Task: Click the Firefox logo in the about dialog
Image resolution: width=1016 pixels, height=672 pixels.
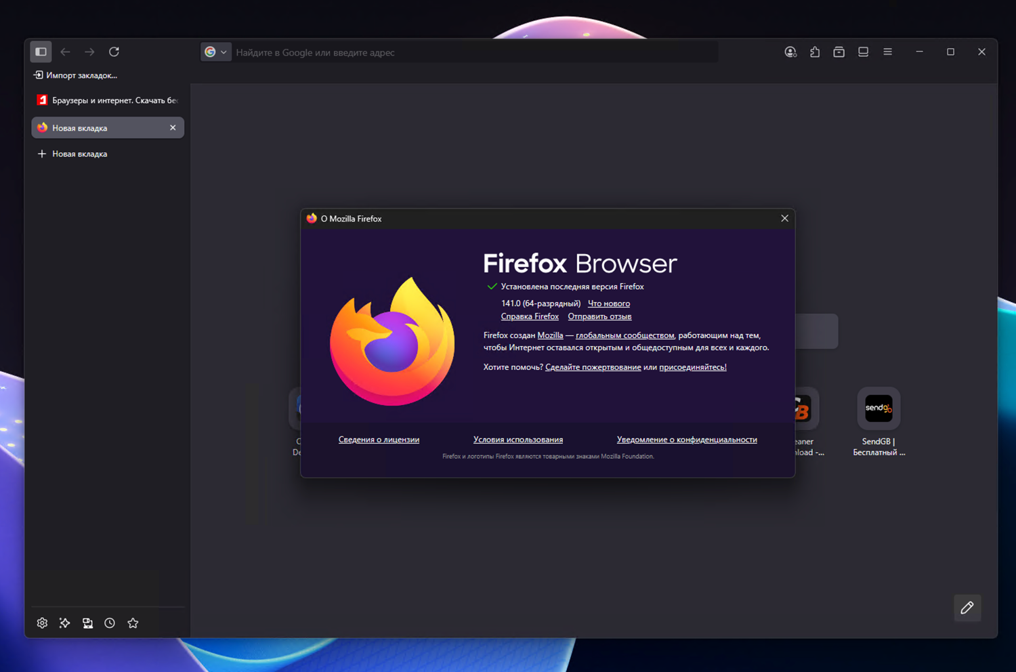Action: pos(393,341)
